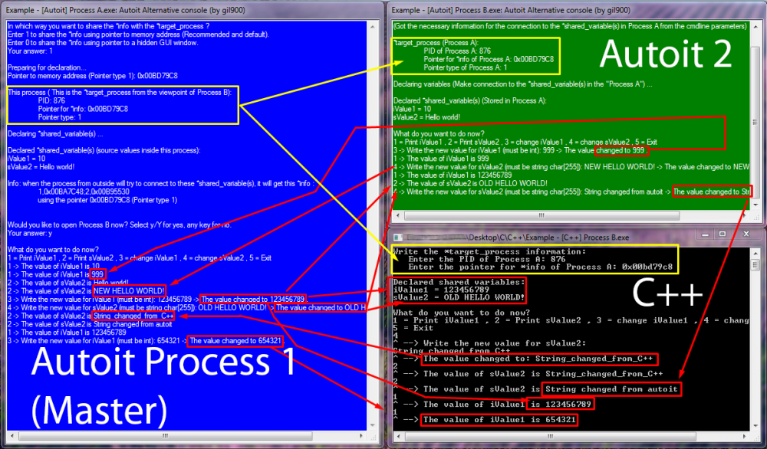Click 'PID: 876' line in Process A
This screenshot has height=449, width=767.
[x=51, y=100]
